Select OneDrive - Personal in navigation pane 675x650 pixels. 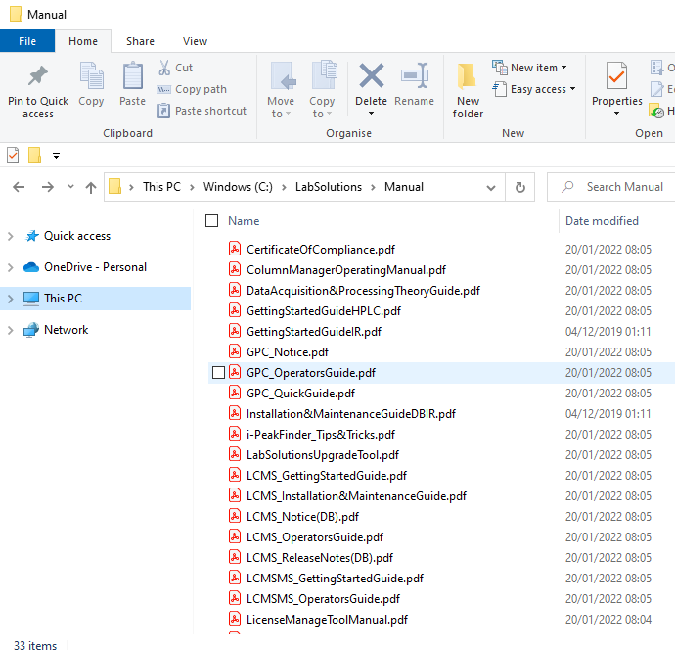click(95, 267)
